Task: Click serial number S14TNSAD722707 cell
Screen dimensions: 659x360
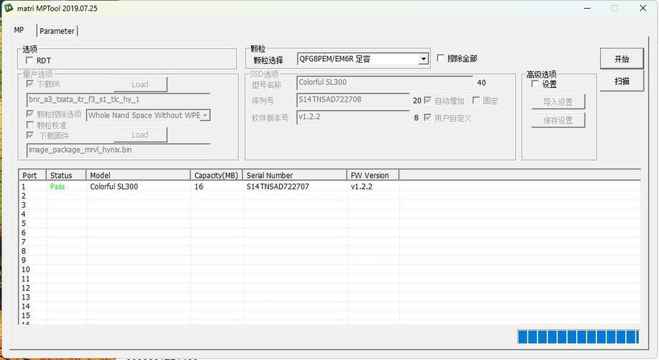Action: [x=278, y=186]
